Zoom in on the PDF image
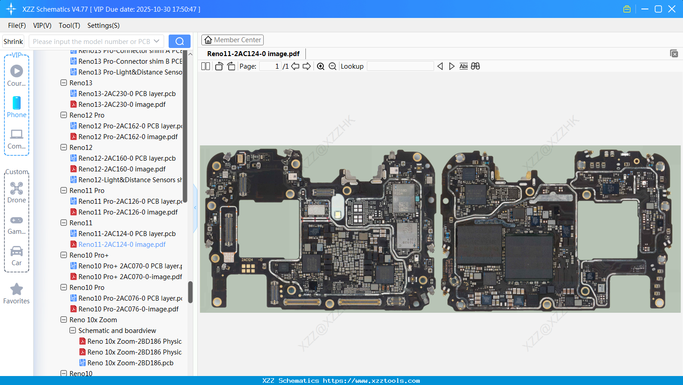The image size is (683, 385). (x=321, y=66)
